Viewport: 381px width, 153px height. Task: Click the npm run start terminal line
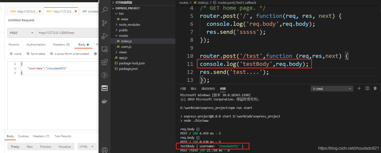pyautogui.click(x=216, y=108)
